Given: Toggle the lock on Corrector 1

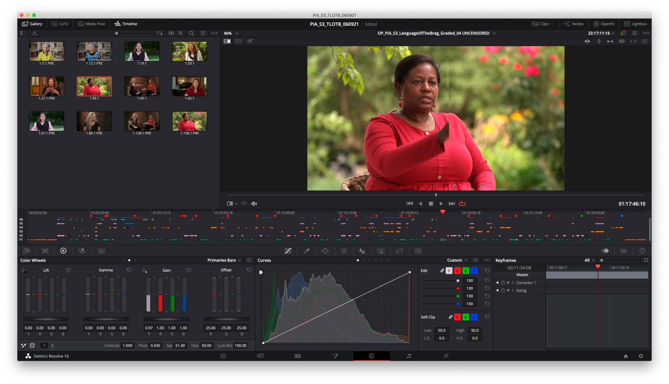Looking at the screenshot, I should (x=503, y=283).
